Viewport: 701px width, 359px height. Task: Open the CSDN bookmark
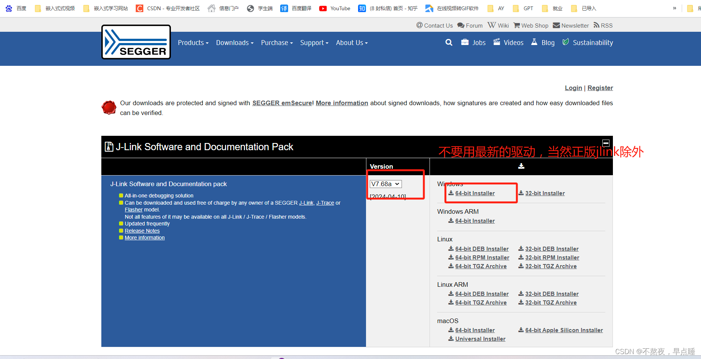click(168, 8)
